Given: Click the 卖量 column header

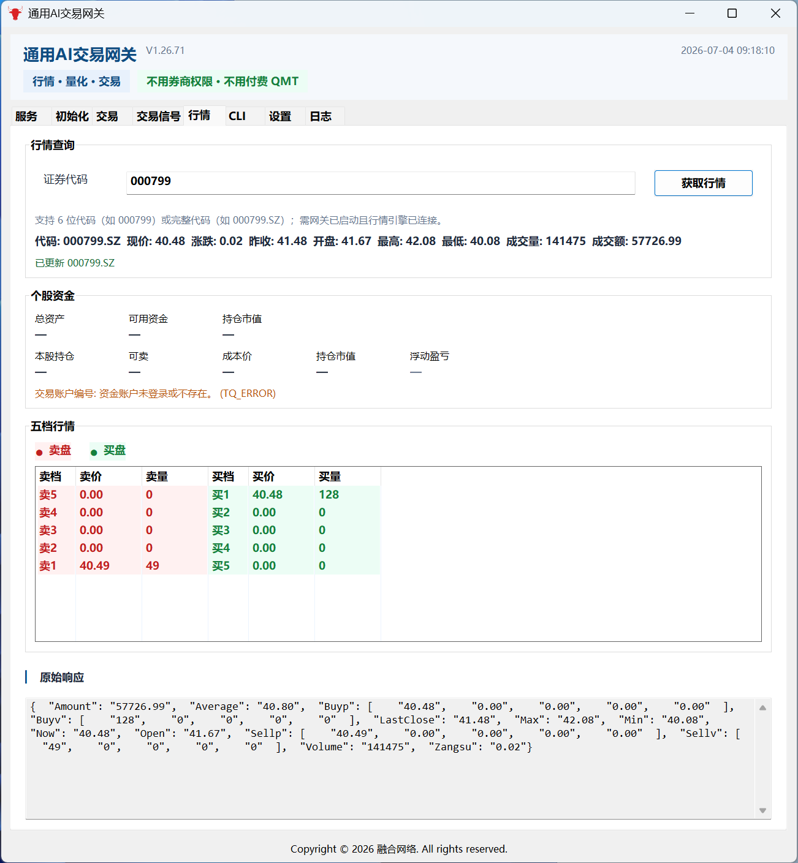Looking at the screenshot, I should (175, 477).
